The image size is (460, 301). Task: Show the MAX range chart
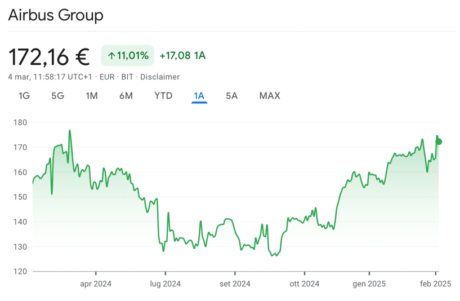tap(270, 96)
